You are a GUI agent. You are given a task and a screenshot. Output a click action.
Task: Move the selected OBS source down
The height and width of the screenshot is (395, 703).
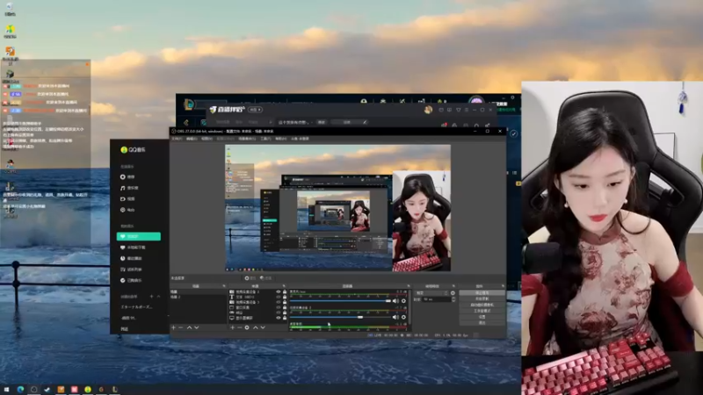click(x=263, y=327)
